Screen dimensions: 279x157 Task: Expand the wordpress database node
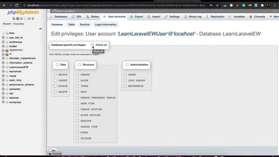(x=3, y=102)
